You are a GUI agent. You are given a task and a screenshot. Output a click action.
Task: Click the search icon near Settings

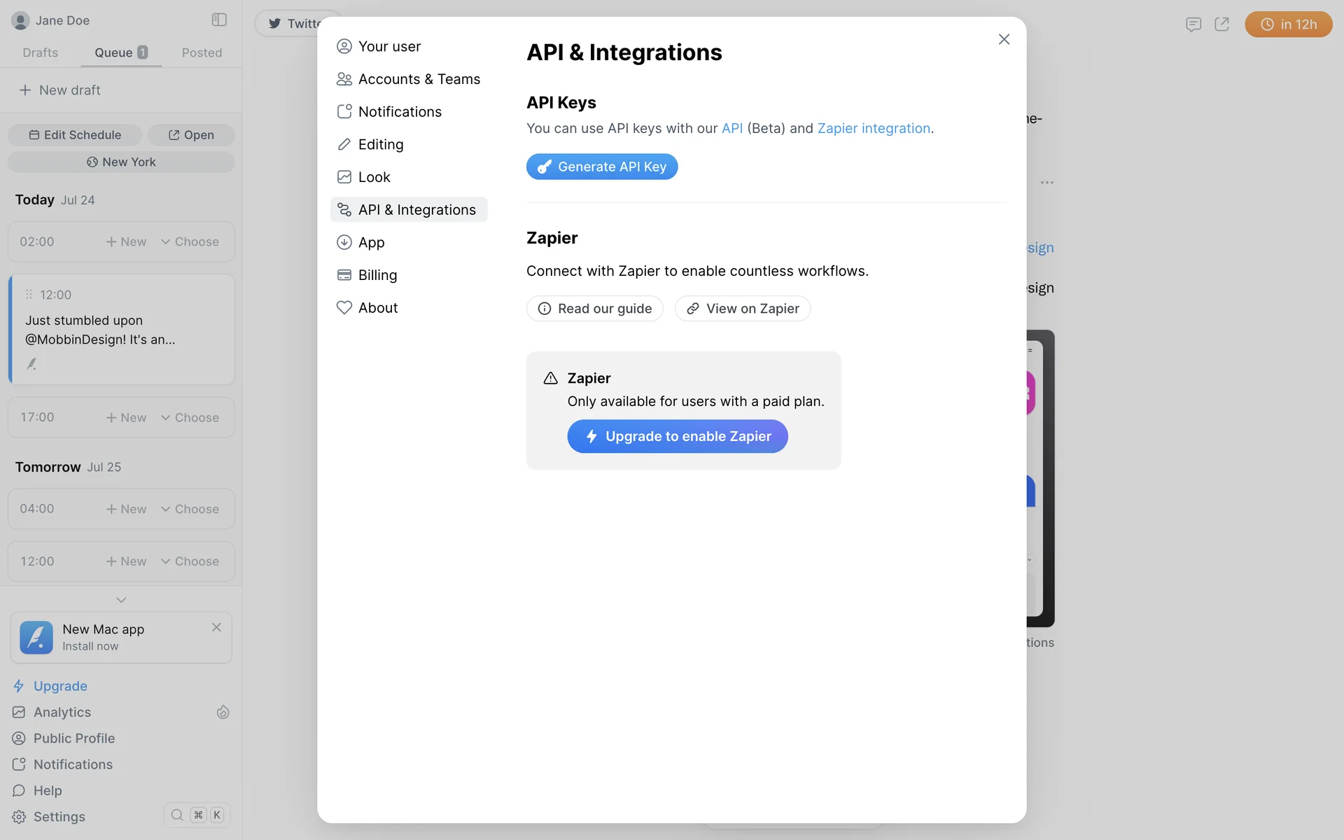click(177, 815)
